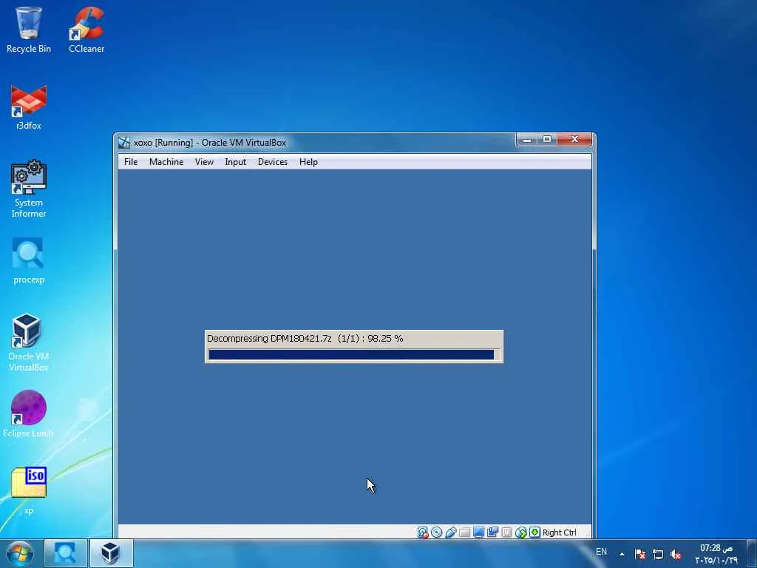
Task: Click the taskbar clock showing 07:28
Action: 716,554
